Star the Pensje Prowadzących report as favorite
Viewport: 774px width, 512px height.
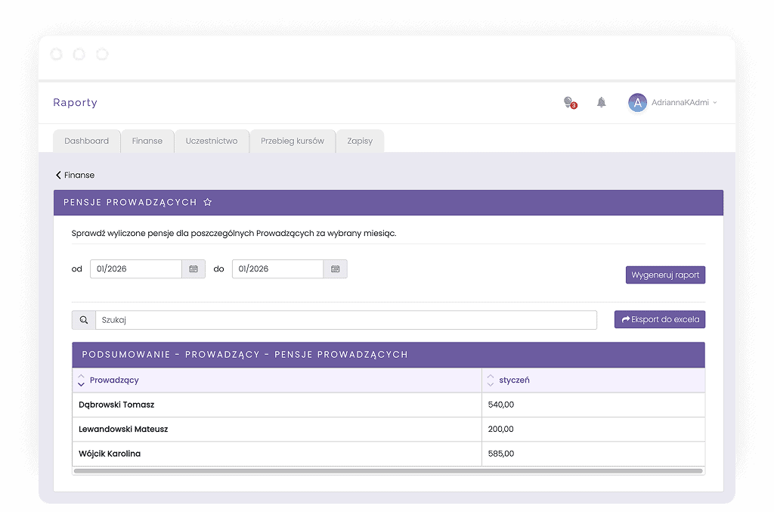pyautogui.click(x=208, y=203)
